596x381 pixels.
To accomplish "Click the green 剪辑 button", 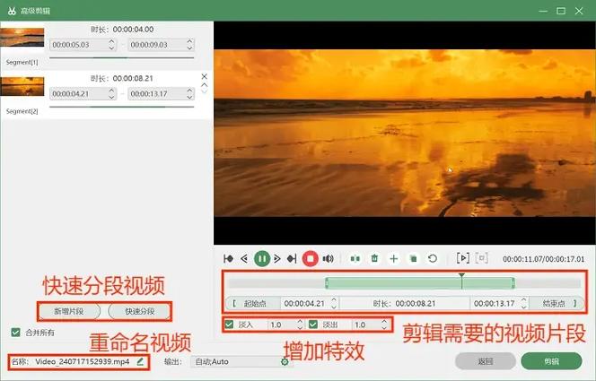I will (x=551, y=360).
